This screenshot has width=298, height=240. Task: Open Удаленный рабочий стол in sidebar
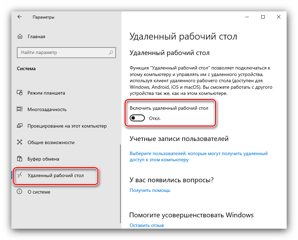coord(56,175)
